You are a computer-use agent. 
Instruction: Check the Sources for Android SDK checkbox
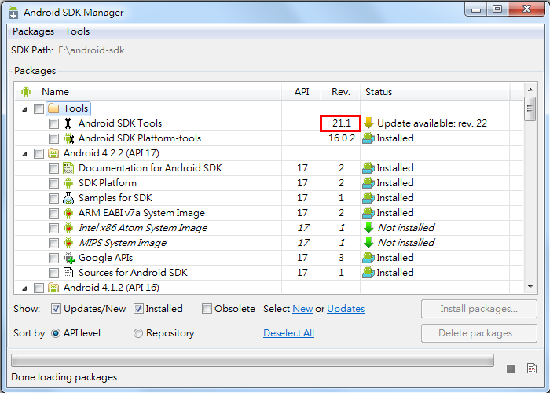pyautogui.click(x=53, y=273)
